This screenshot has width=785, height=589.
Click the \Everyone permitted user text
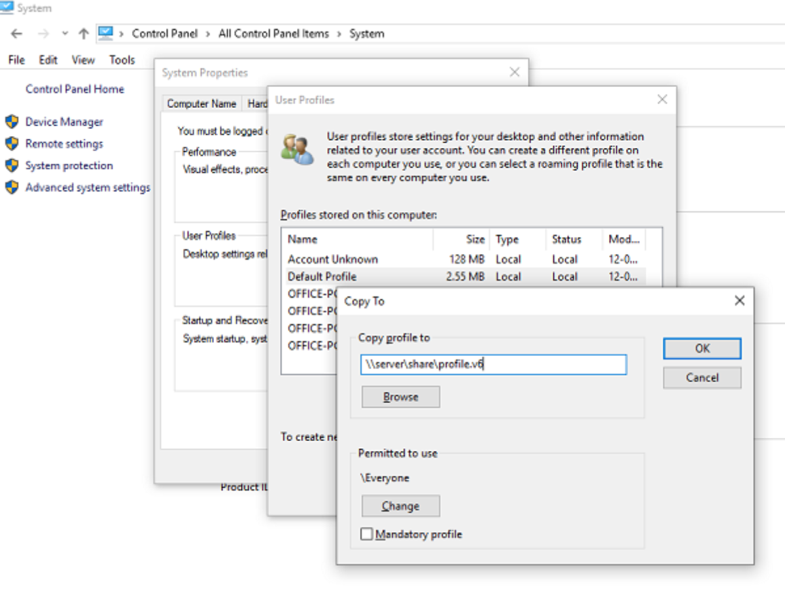[x=385, y=478]
